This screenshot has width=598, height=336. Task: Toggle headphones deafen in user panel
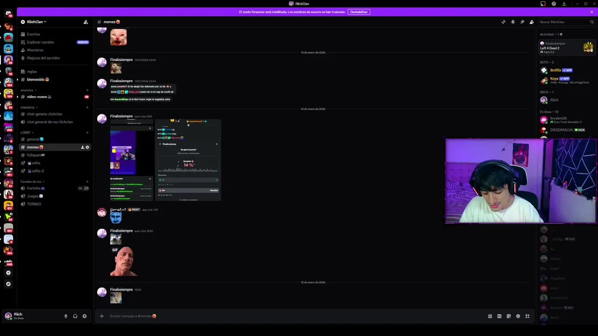coord(75,316)
